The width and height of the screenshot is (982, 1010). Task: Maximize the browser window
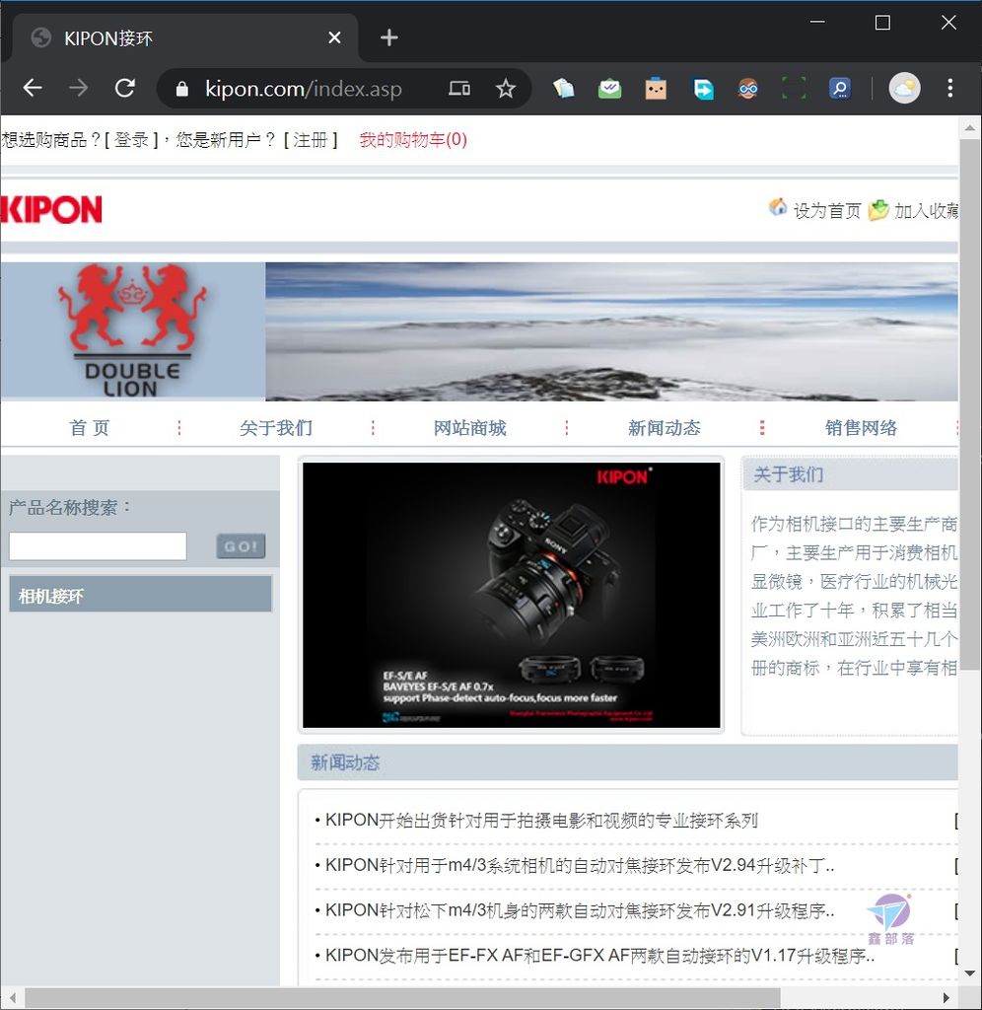[882, 23]
